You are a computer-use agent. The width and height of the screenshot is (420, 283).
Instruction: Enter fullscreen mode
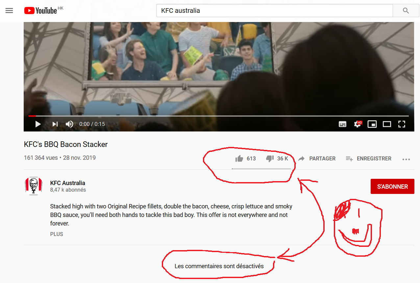click(402, 124)
